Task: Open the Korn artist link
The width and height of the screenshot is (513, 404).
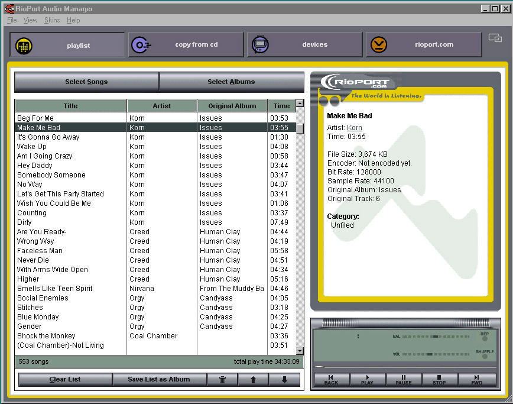Action: (355, 128)
